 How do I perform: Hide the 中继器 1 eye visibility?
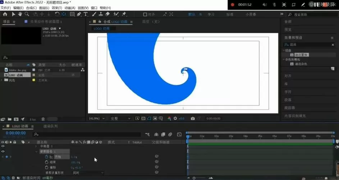click(3, 146)
